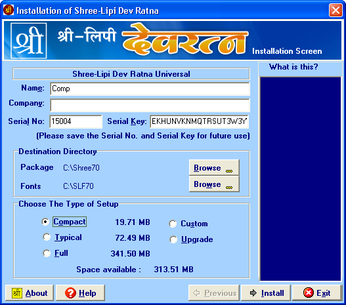This screenshot has width=346, height=305.
Task: Click the Space available 313.51 MB value
Action: coord(174,270)
